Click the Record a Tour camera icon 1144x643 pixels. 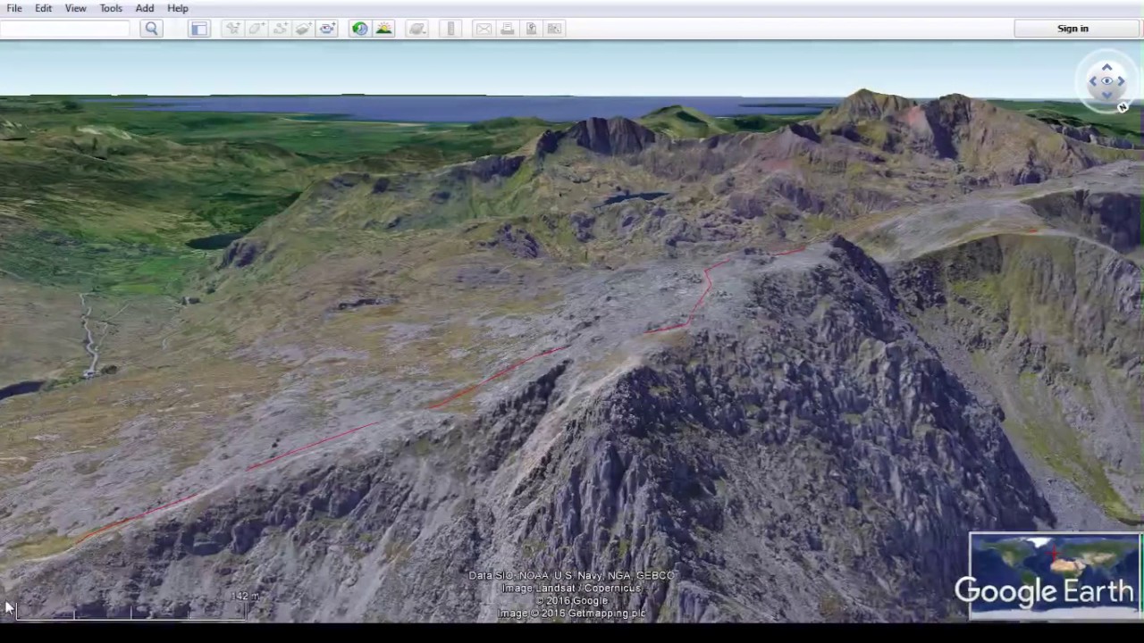[x=327, y=29]
